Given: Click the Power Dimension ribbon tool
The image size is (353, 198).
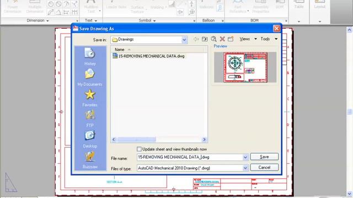Looking at the screenshot, I should coord(13,7).
